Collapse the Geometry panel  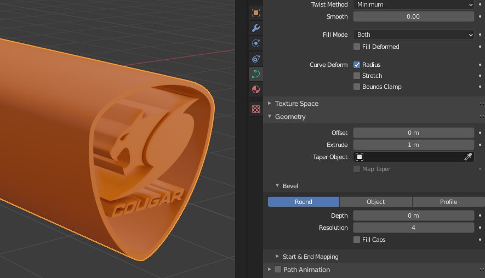[270, 116]
